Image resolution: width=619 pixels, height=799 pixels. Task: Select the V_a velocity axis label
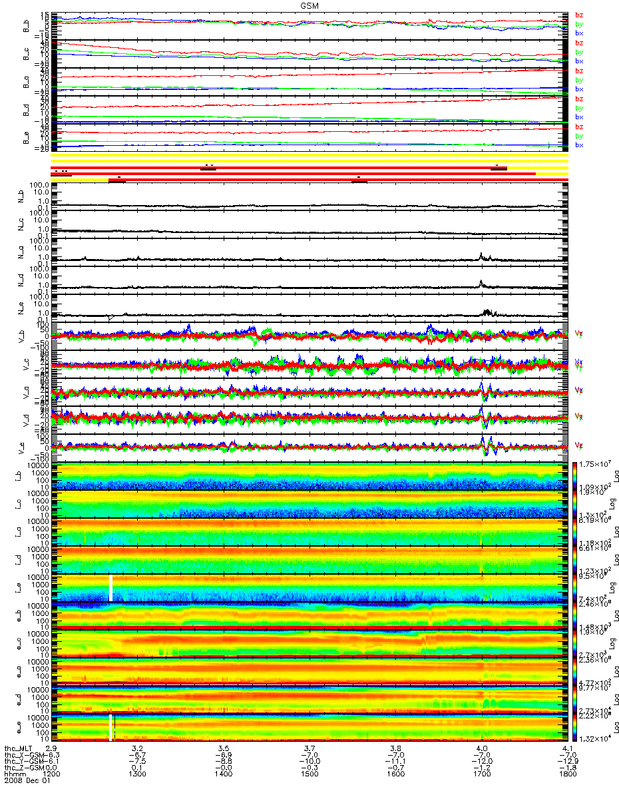[27, 392]
